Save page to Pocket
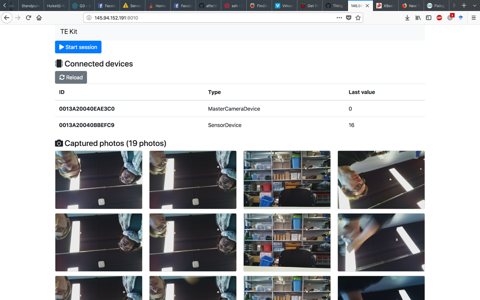The image size is (480, 300). pos(348,18)
